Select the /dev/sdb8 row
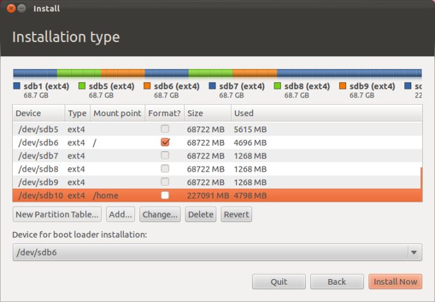Screen dimensions: 435x302 tap(217, 169)
